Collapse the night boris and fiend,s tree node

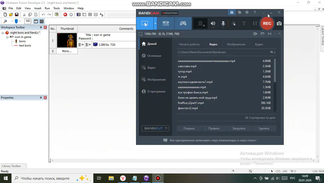click(x=3, y=33)
